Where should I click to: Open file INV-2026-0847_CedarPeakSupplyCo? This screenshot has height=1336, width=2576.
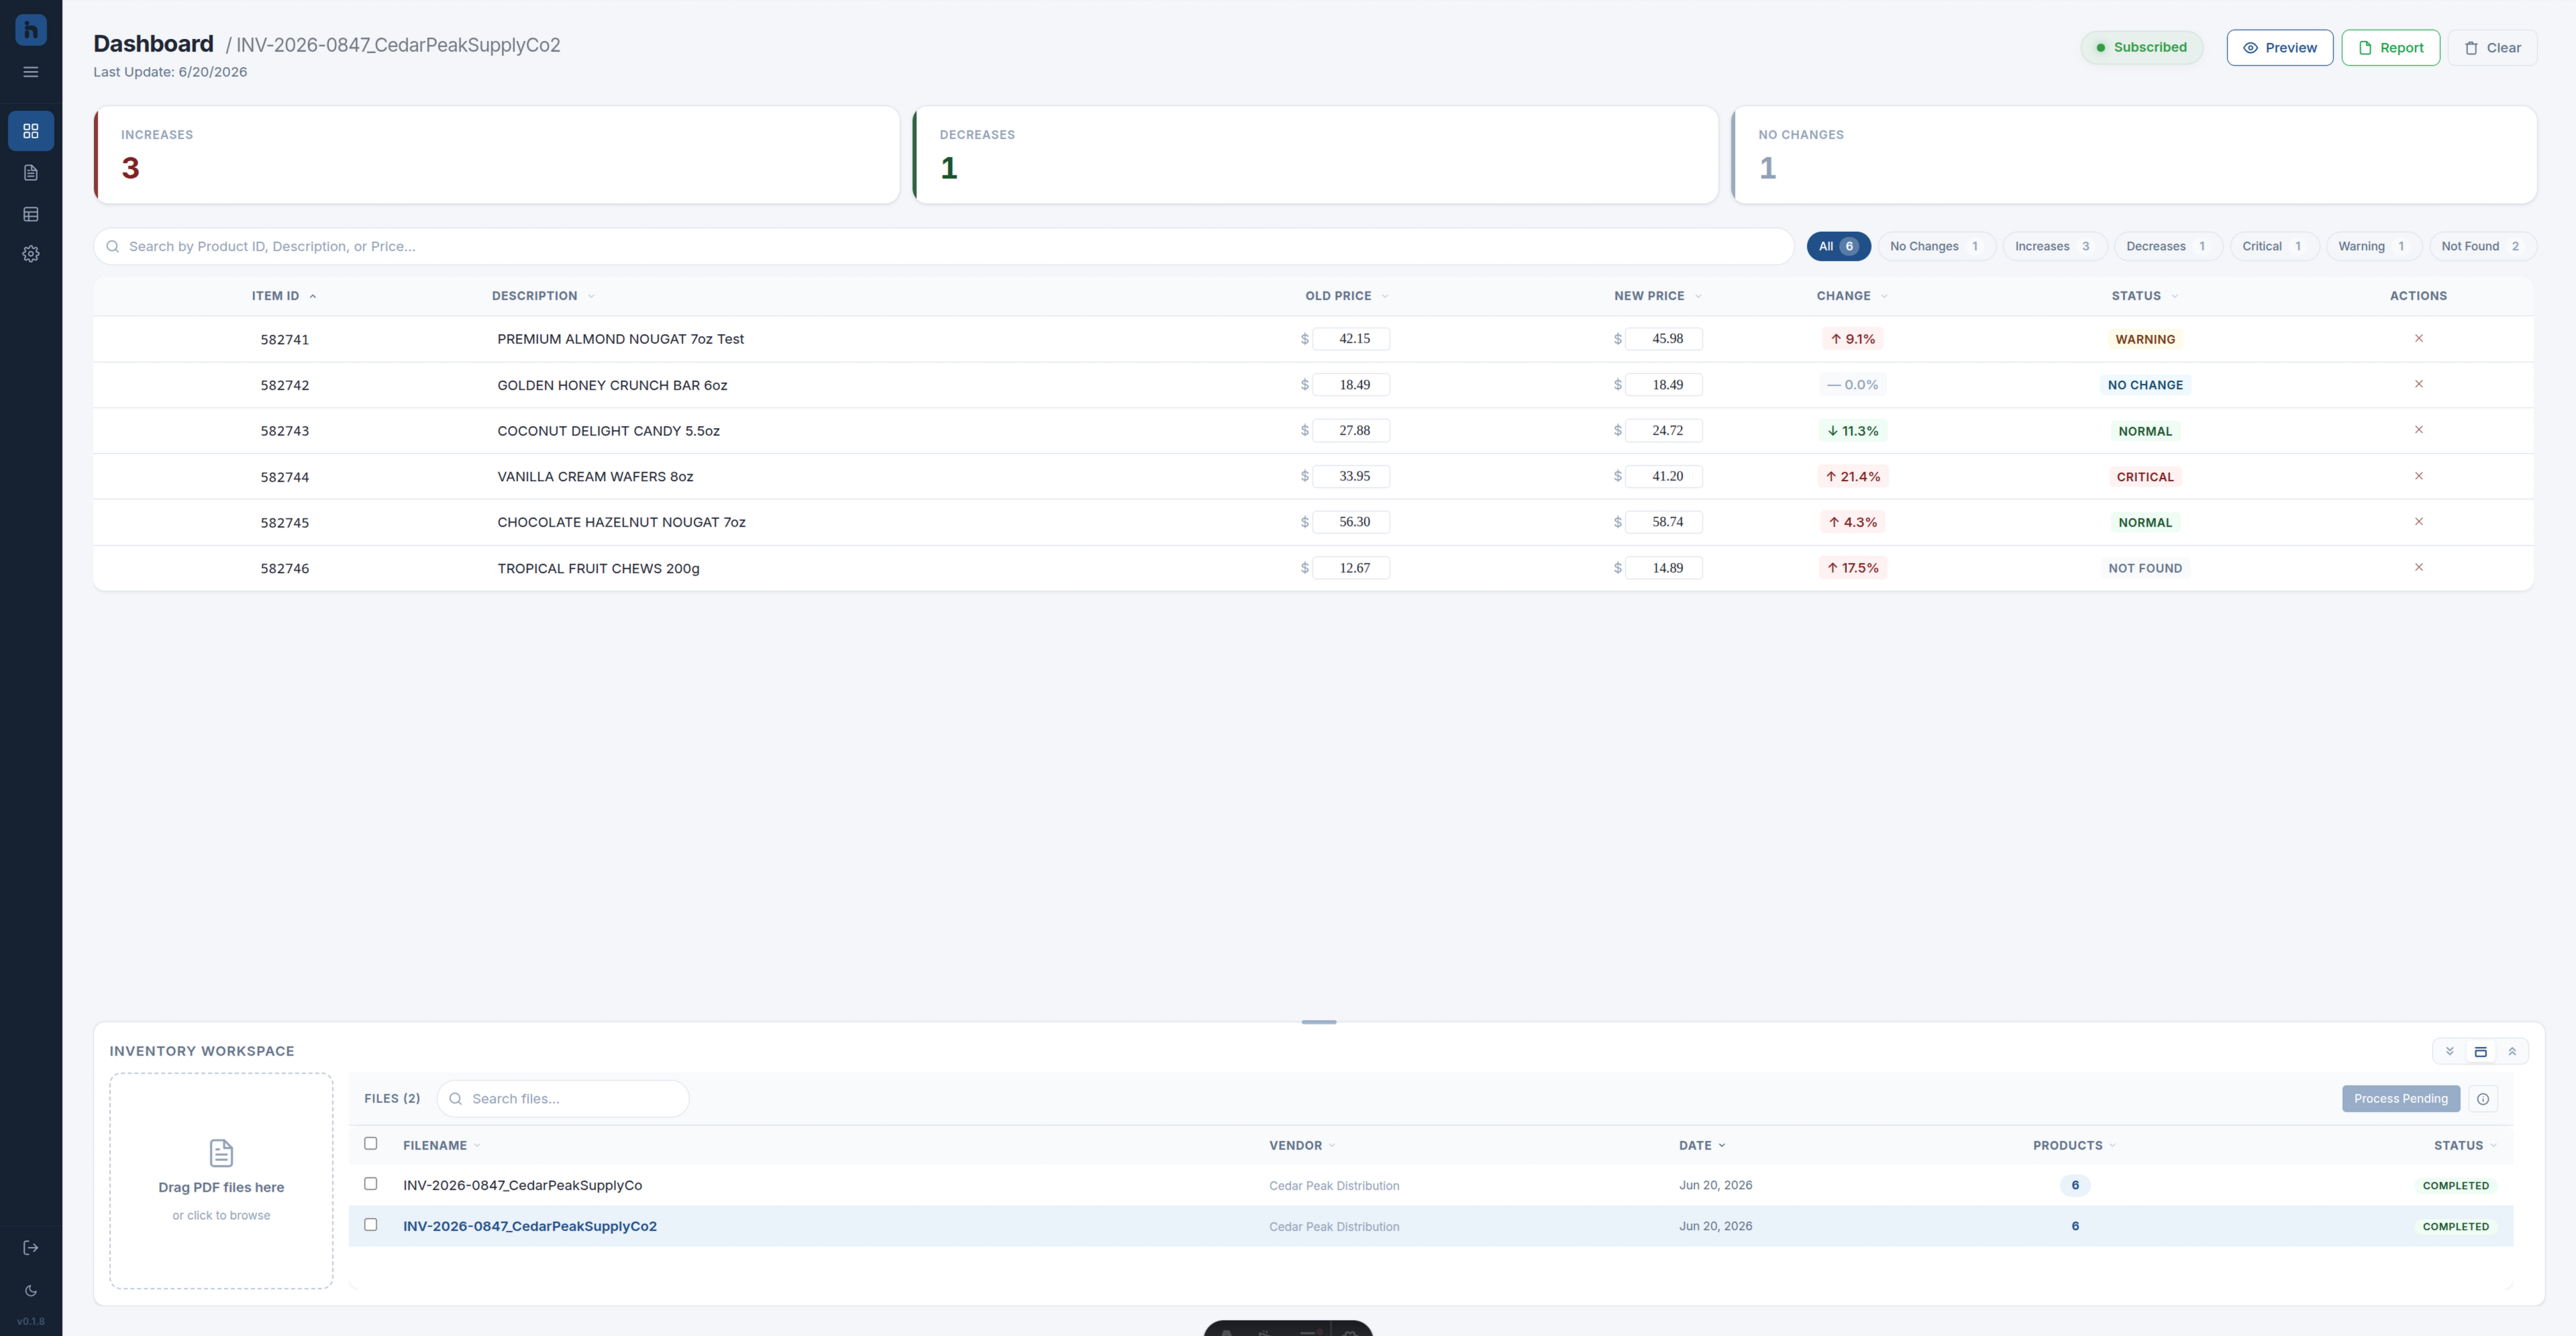pyautogui.click(x=522, y=1185)
